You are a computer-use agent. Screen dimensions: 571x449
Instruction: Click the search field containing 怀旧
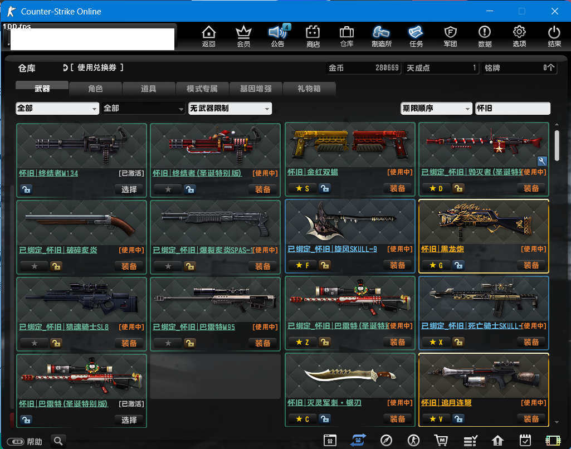click(513, 109)
